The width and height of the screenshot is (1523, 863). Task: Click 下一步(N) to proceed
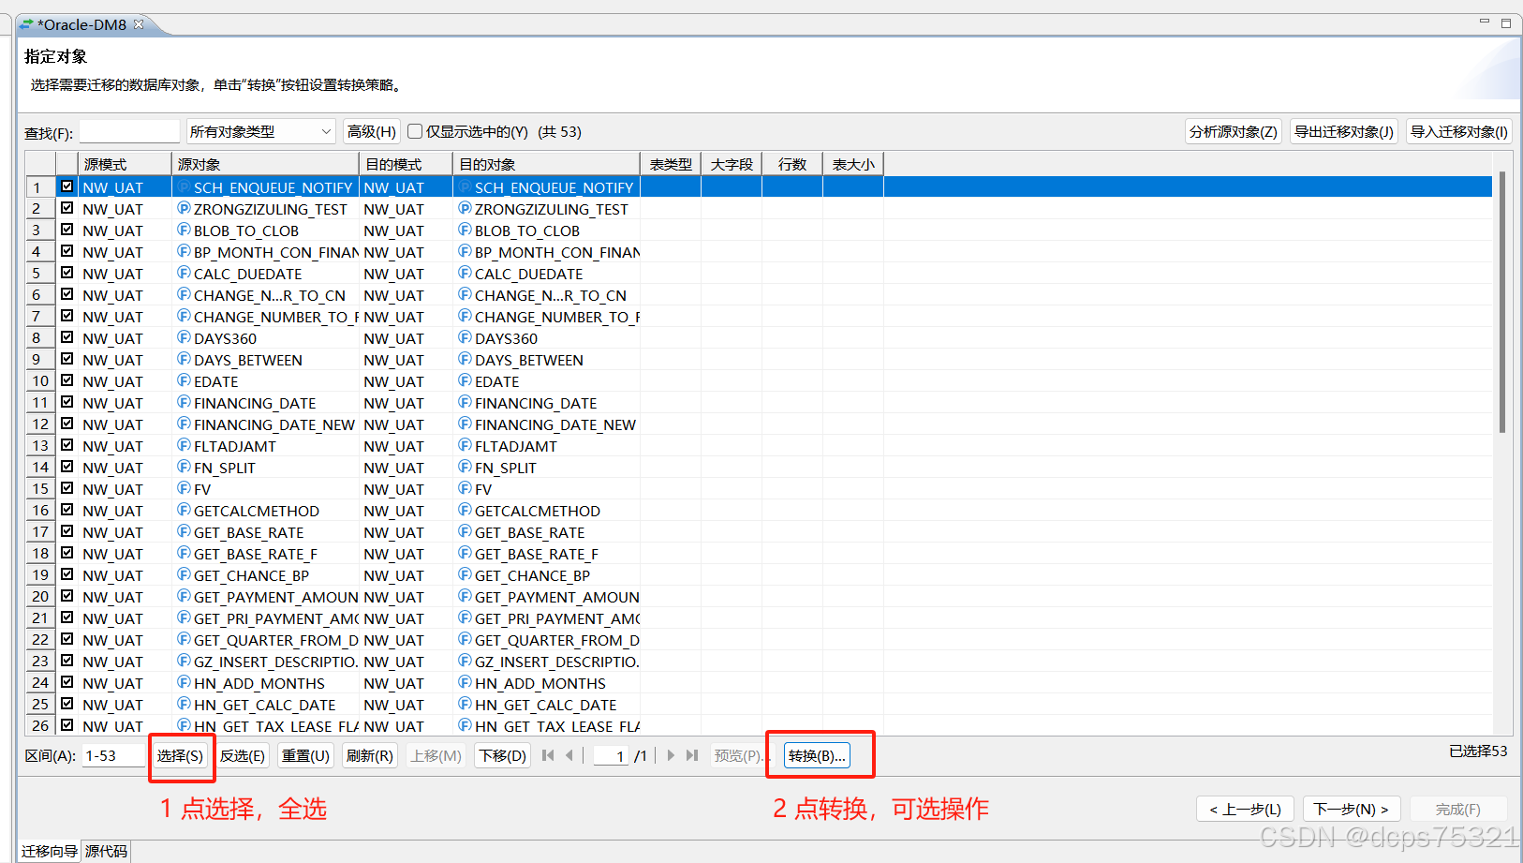[x=1352, y=808]
